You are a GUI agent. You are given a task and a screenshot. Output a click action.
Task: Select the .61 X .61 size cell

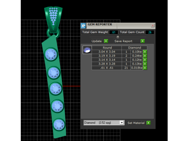107,68
